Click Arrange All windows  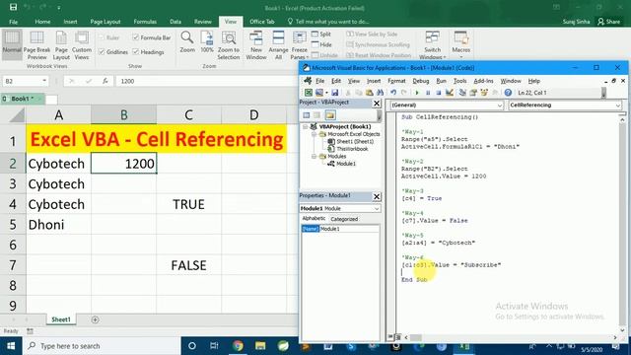tap(278, 45)
